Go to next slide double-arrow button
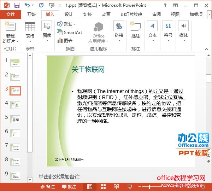The image size is (212, 191). [x=209, y=161]
